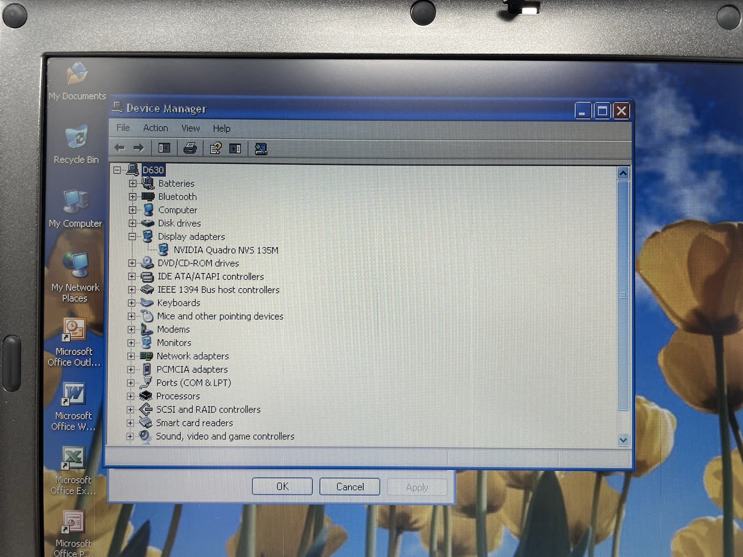Click the Disk drives category icon
Screen dimensions: 743x557
click(x=148, y=223)
